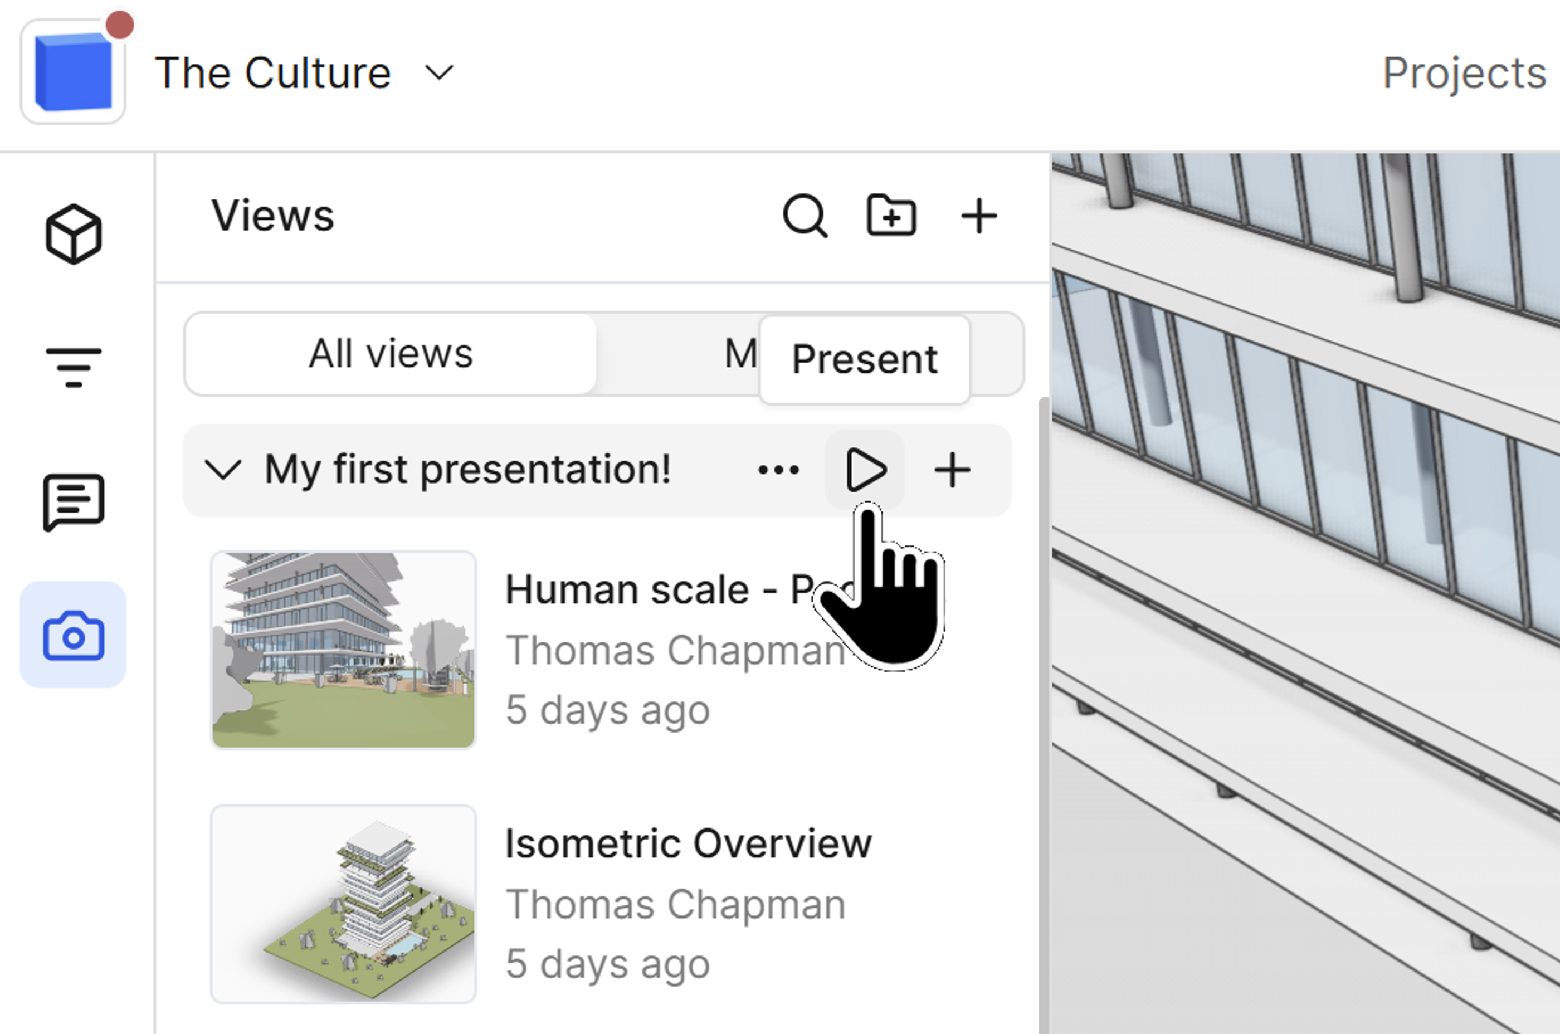The image size is (1560, 1034).
Task: Open the Human scale view thumbnail
Action: 343,650
